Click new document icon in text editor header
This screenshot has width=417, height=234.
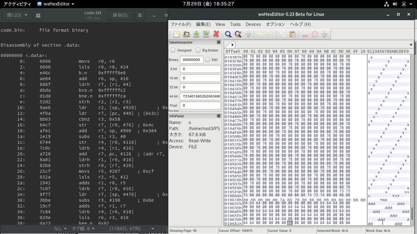38,15
